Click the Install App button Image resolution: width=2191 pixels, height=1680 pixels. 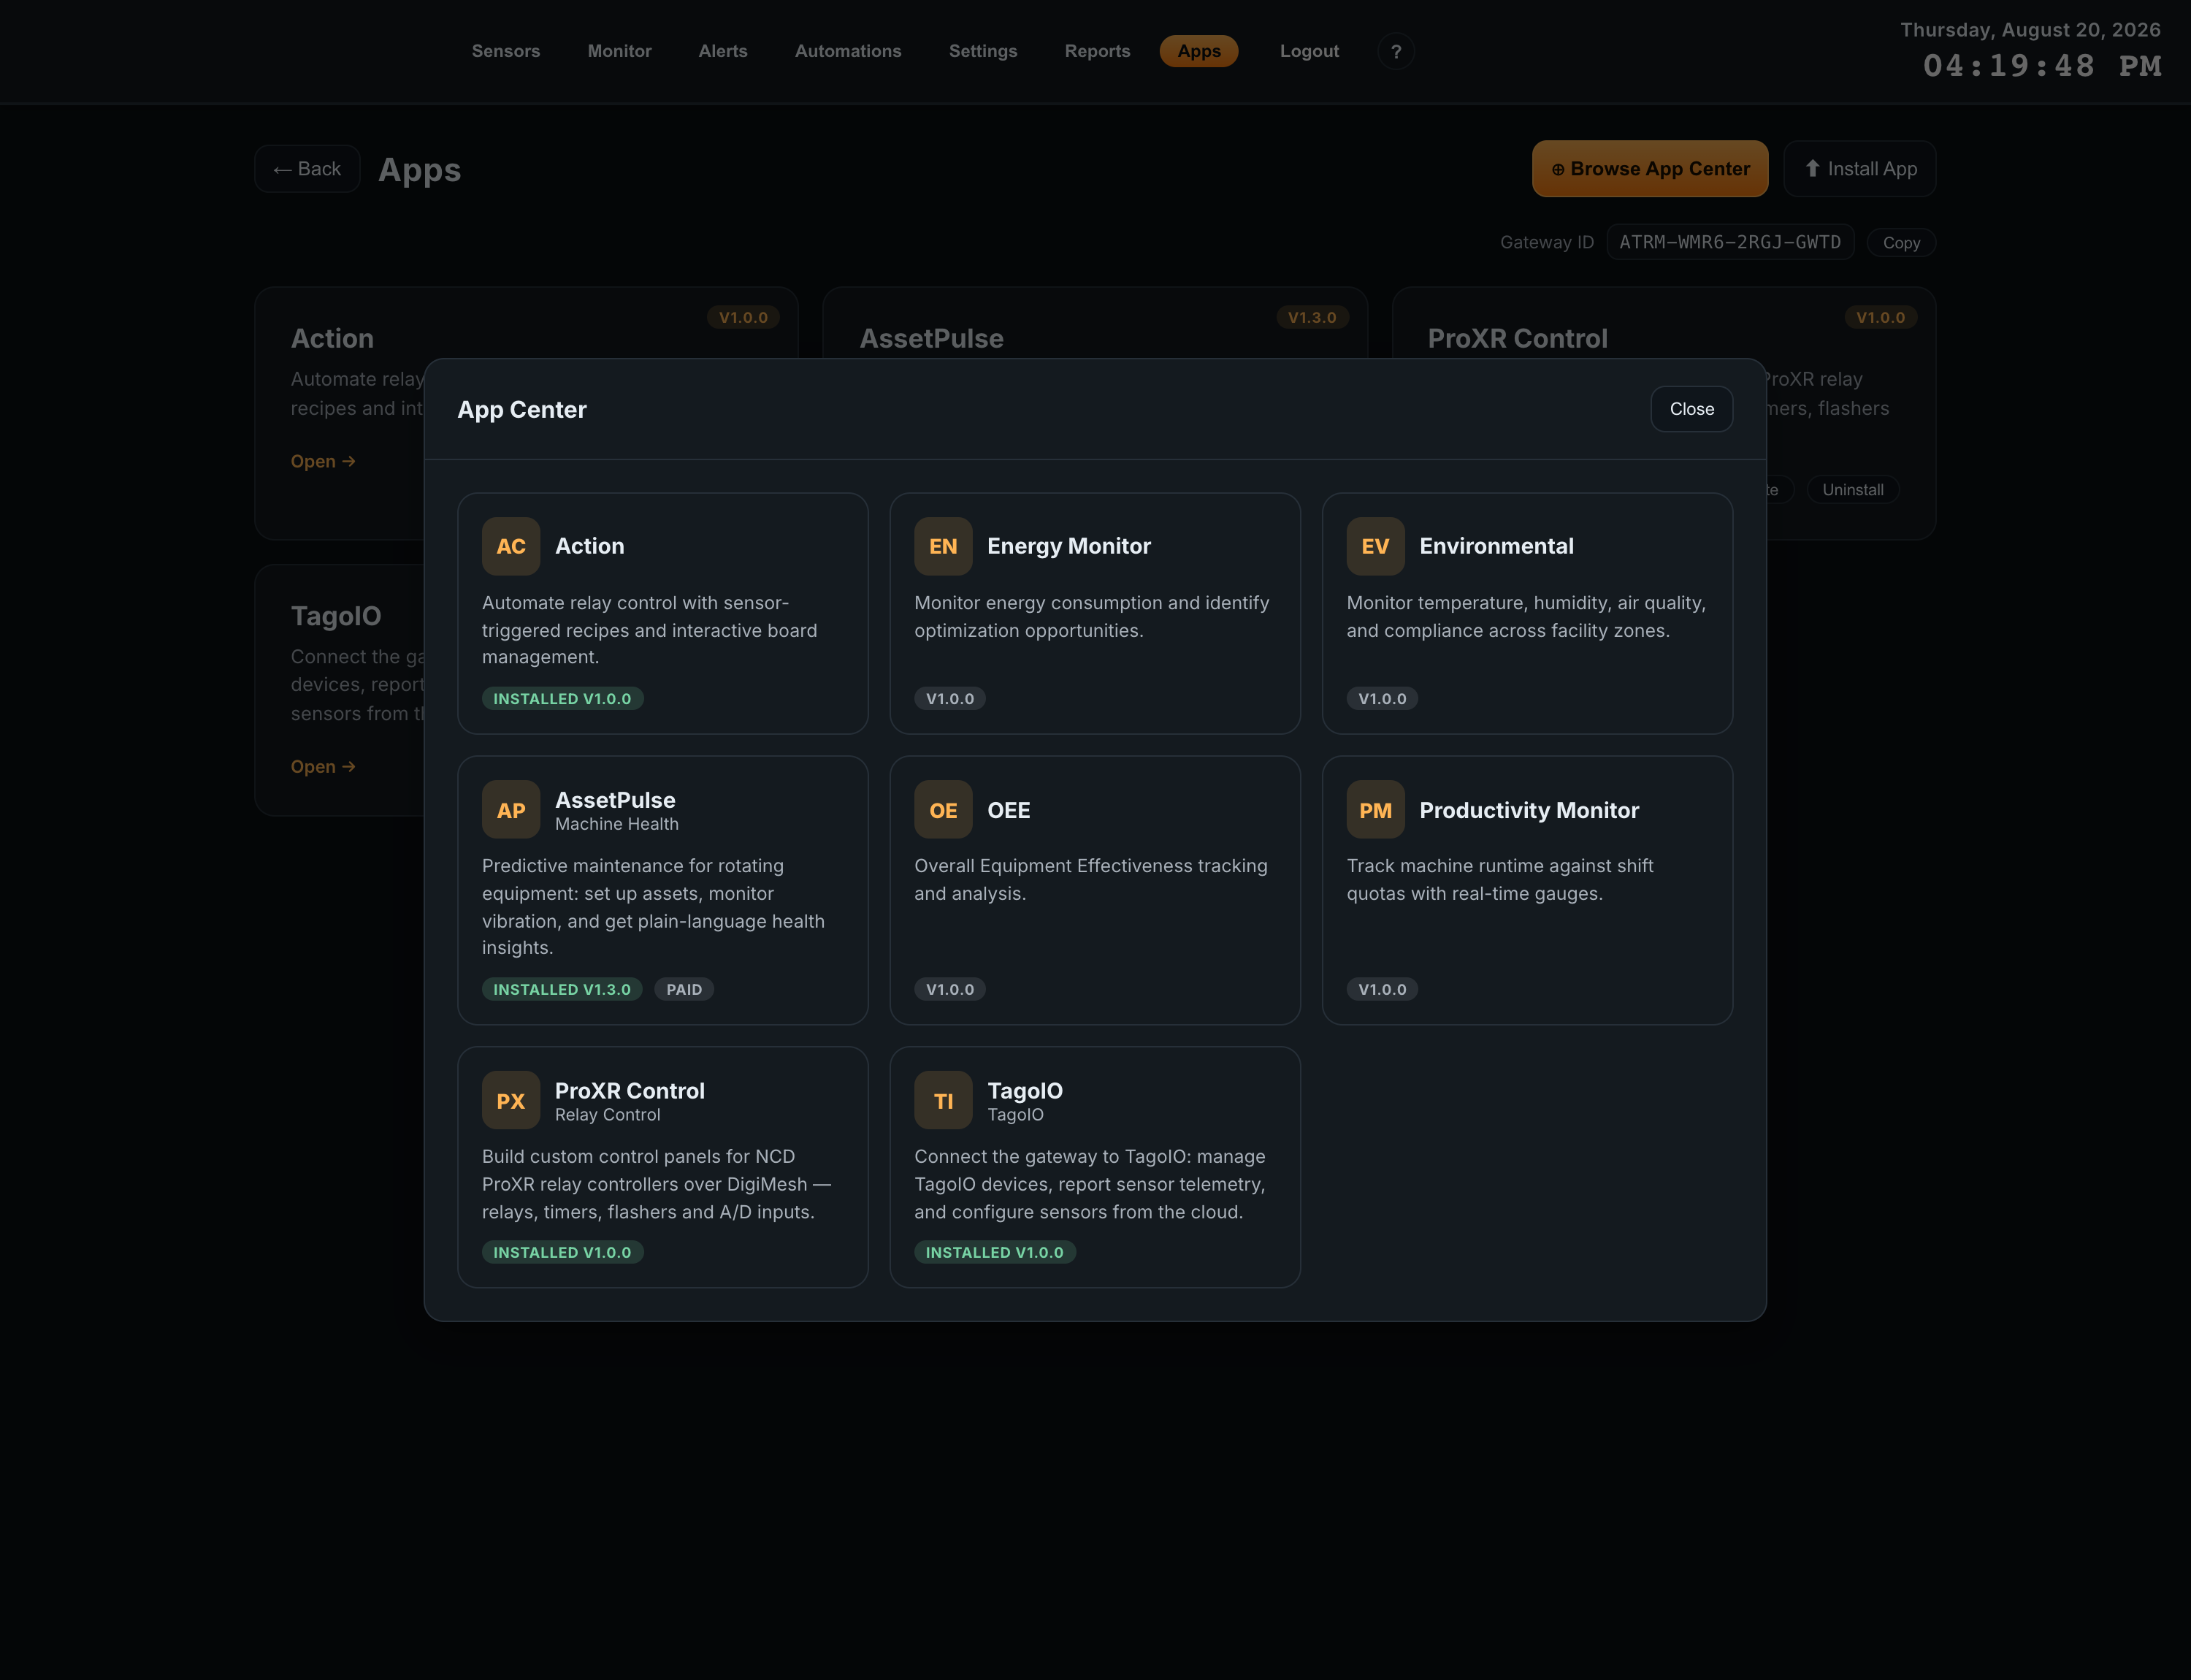(x=1860, y=169)
